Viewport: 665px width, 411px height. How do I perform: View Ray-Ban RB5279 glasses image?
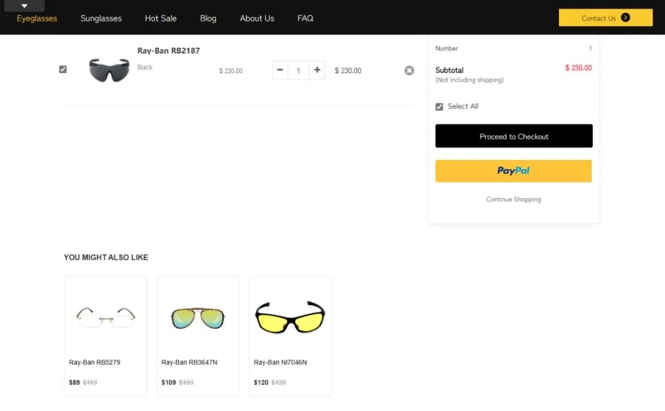[105, 317]
